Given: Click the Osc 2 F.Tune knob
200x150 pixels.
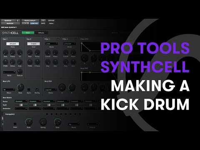Looking at the screenshot, I should 37,62.
